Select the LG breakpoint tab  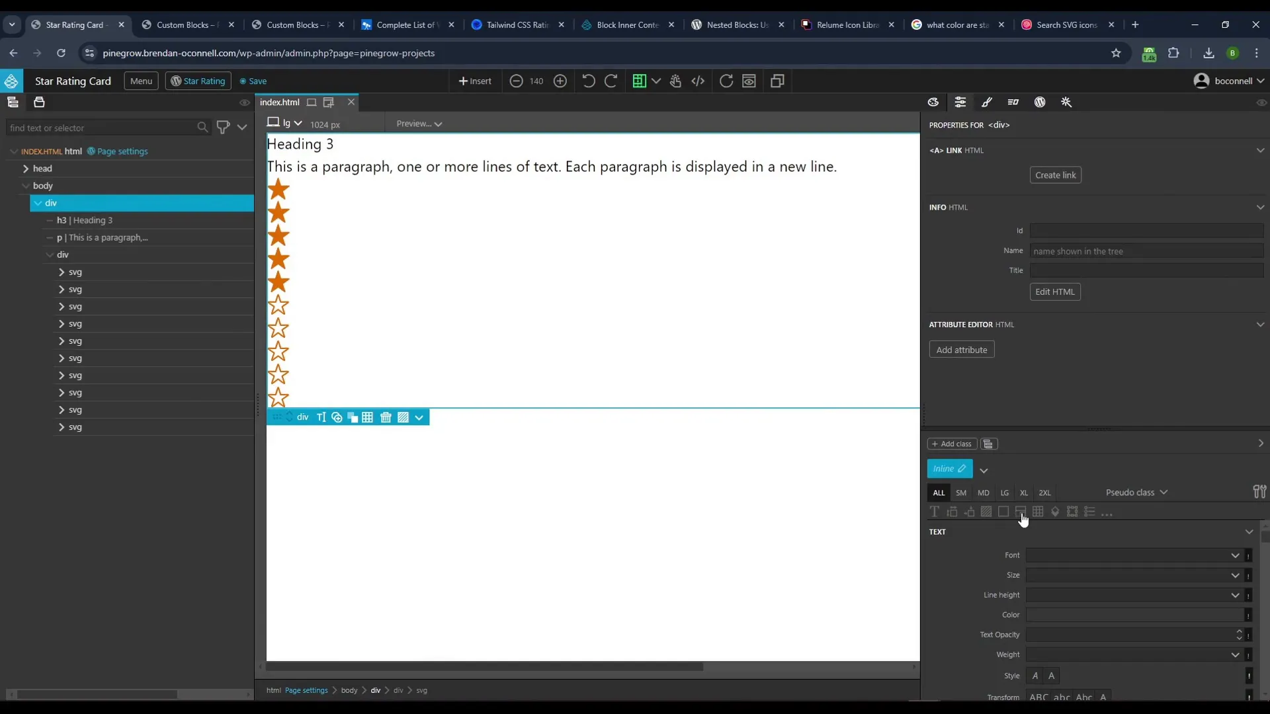coord(1005,493)
